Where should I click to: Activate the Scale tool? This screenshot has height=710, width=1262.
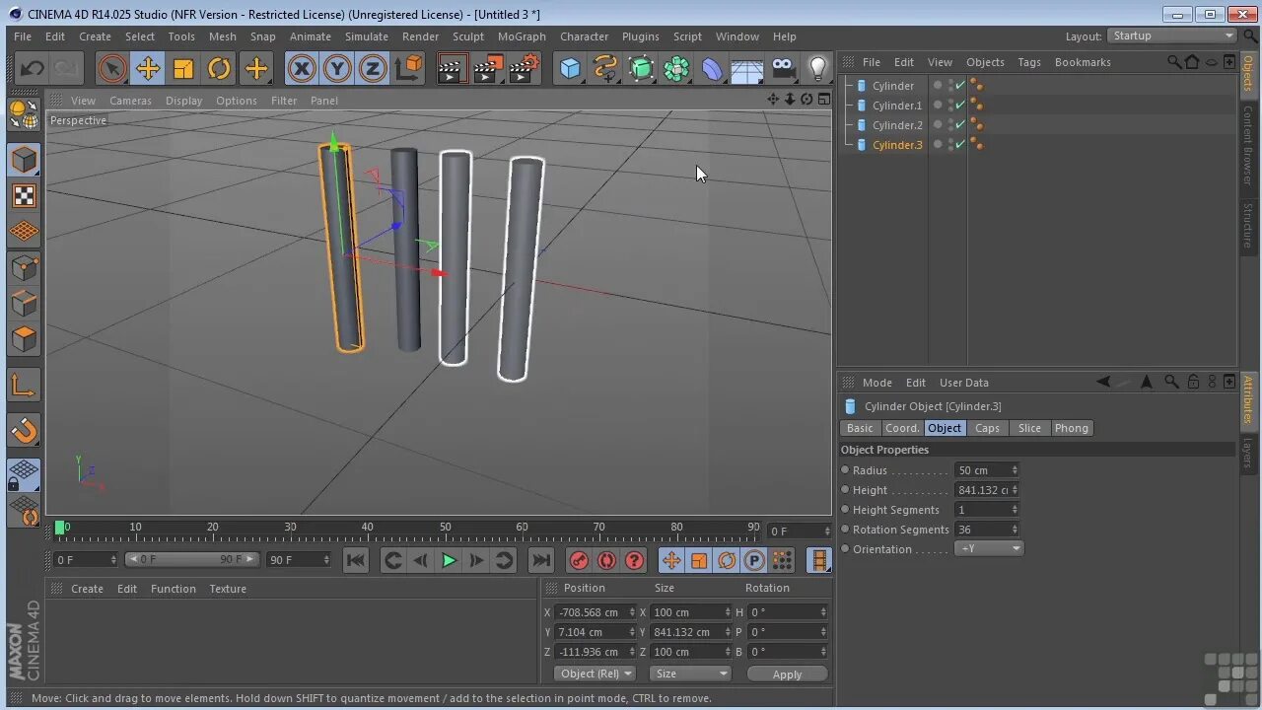point(183,68)
